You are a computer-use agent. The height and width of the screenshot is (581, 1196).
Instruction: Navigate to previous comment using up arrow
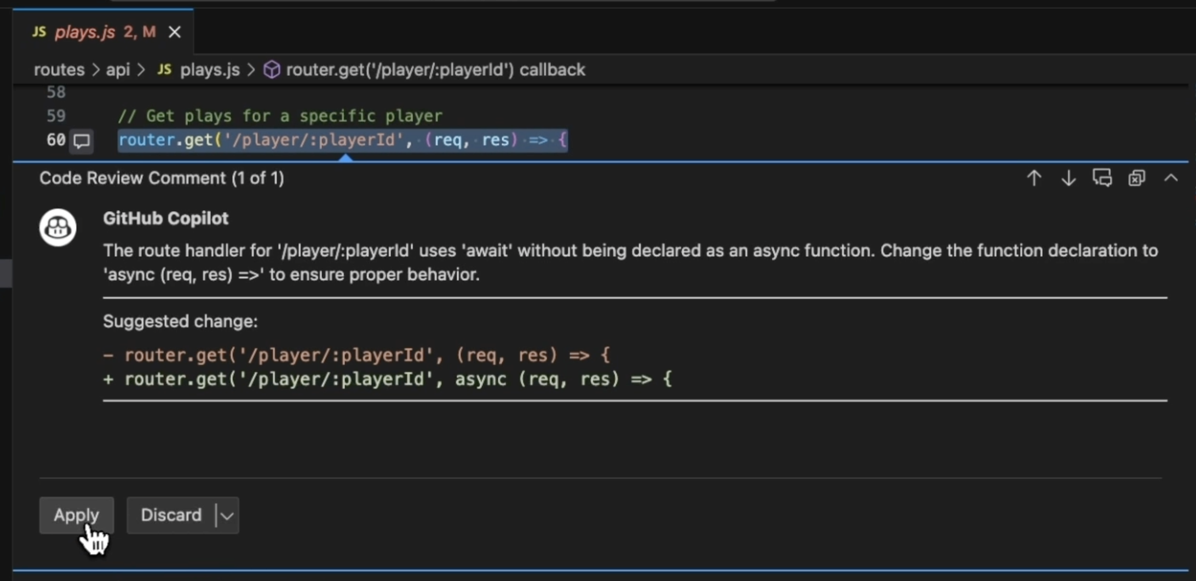click(x=1034, y=178)
